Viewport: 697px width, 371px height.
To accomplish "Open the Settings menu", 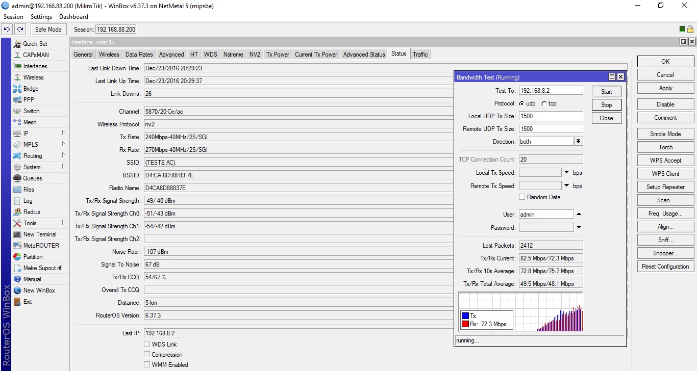I will (x=41, y=17).
